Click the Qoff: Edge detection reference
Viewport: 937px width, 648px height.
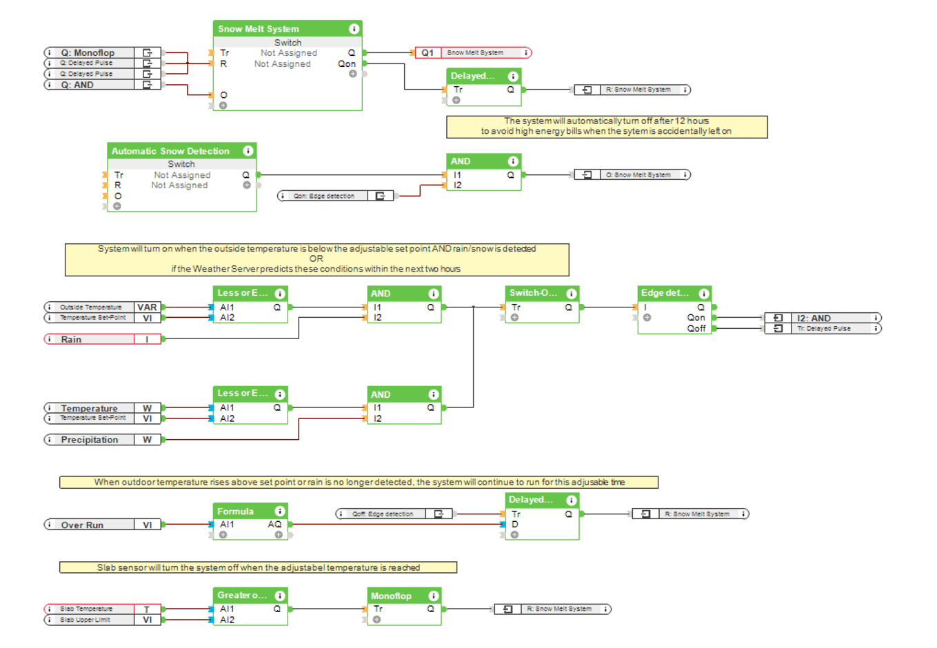pyautogui.click(x=393, y=514)
